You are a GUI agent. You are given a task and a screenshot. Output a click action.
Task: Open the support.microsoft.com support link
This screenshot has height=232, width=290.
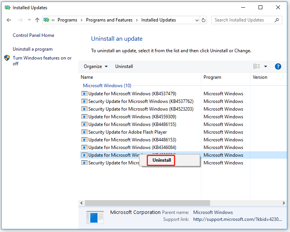pos(237,219)
